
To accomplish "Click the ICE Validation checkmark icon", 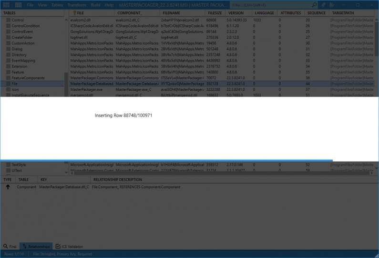I will coord(58,247).
